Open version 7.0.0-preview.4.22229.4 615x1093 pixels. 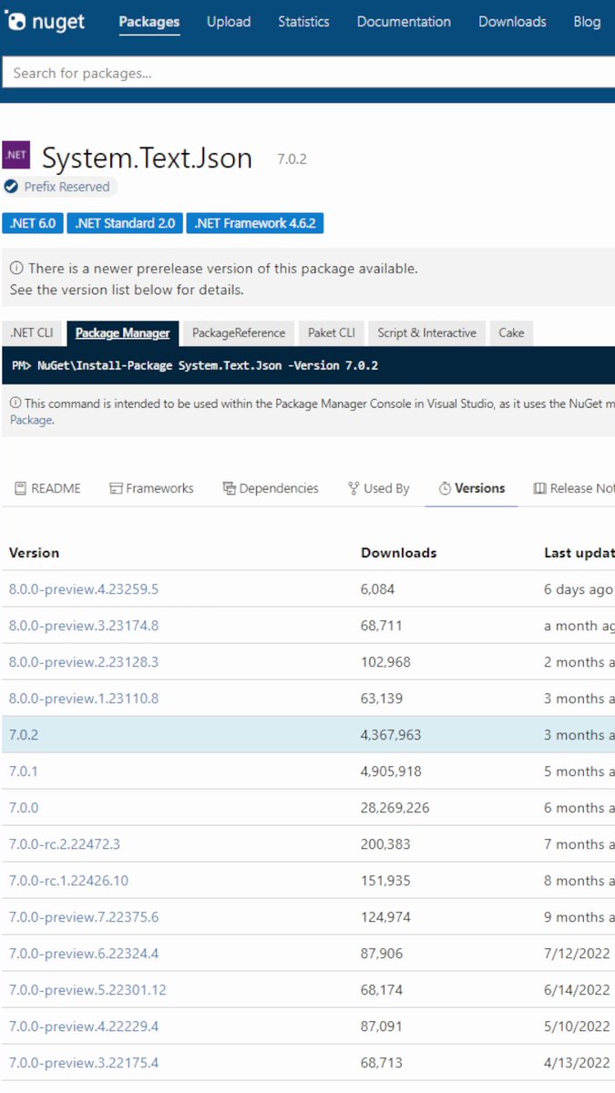[x=84, y=1027]
